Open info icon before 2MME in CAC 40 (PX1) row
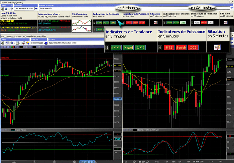Screen dimensions: 234x163 click(x=94, y=23)
